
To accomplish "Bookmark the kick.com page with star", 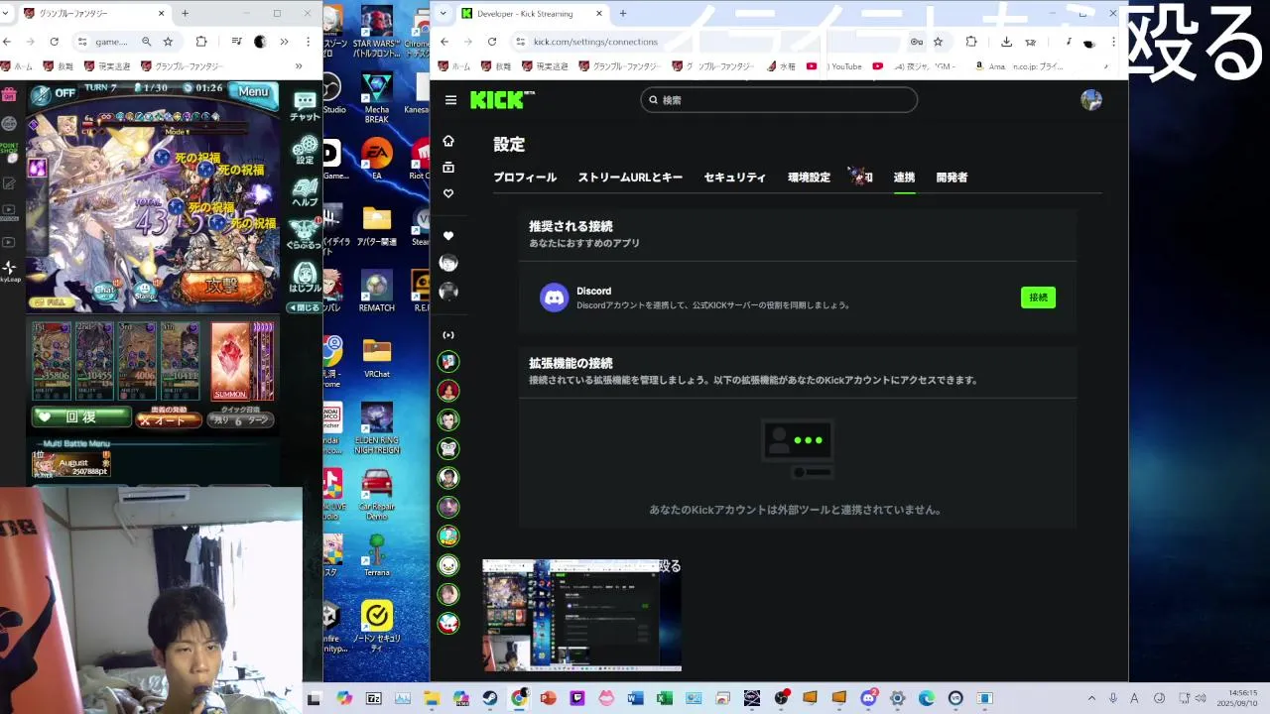I will pos(939,42).
